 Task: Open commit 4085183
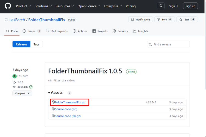23,87
